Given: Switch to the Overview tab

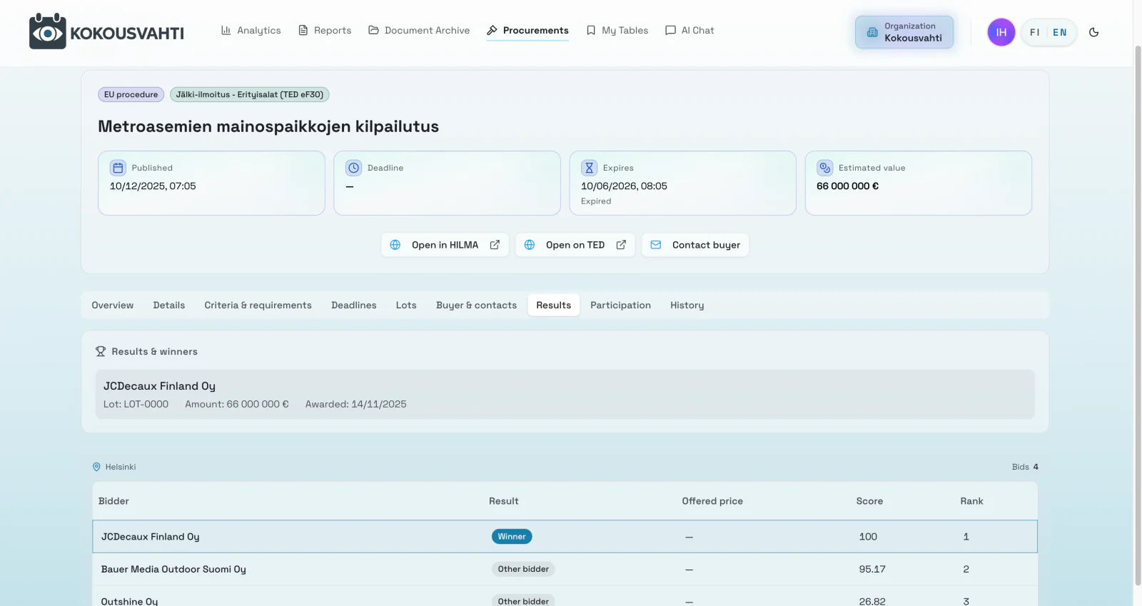Looking at the screenshot, I should 113,305.
